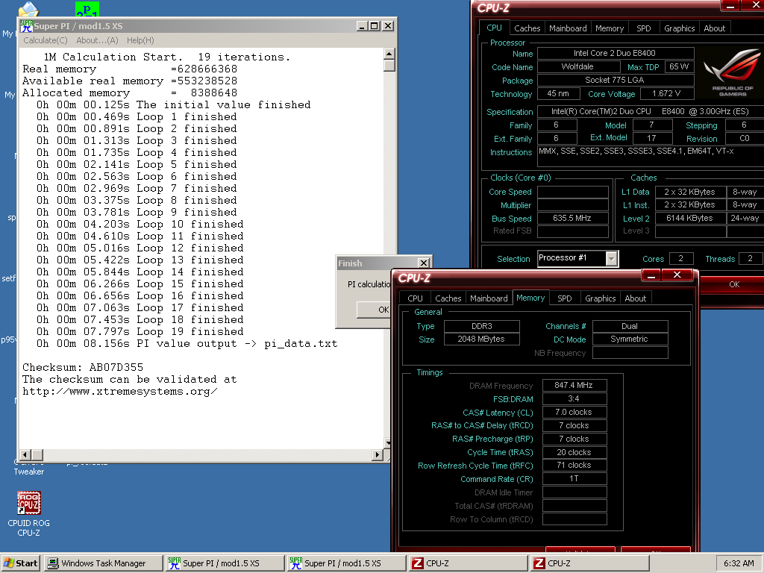
Task: Click the Row Refresh Cycle Time 71 clocks value
Action: (x=574, y=466)
